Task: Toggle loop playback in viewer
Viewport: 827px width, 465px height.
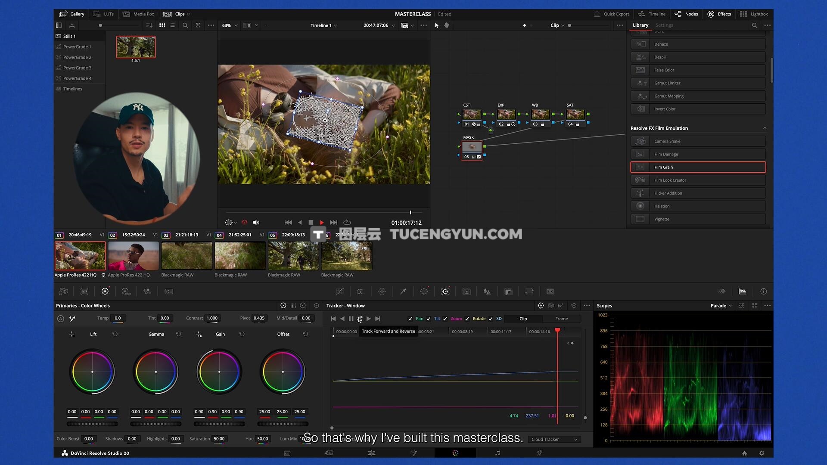Action: click(x=347, y=223)
